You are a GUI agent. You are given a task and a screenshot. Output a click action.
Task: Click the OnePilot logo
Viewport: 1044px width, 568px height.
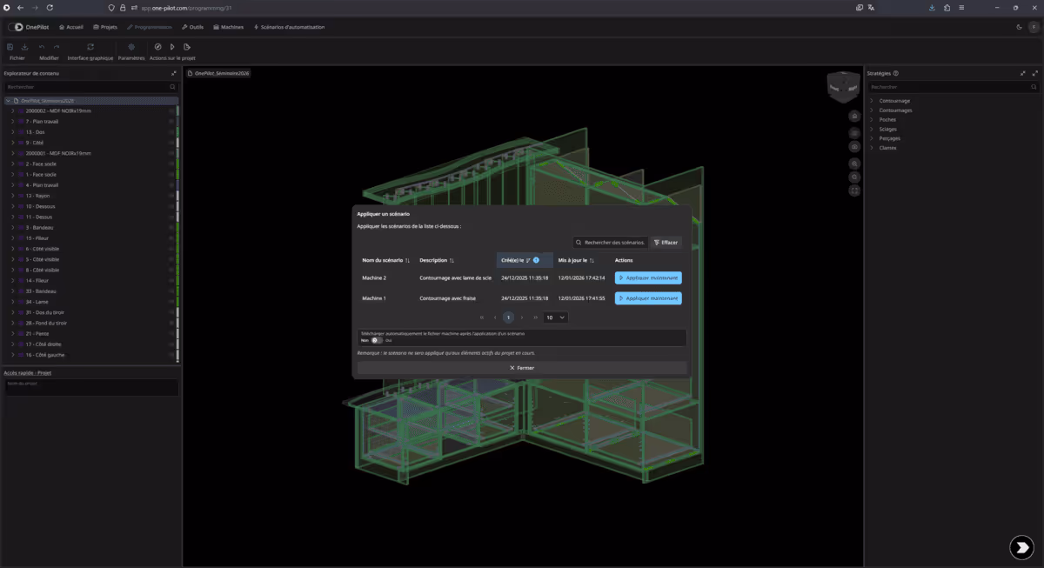click(27, 27)
